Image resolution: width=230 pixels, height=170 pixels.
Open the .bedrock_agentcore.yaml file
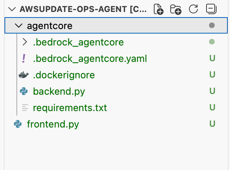pyautogui.click(x=90, y=59)
